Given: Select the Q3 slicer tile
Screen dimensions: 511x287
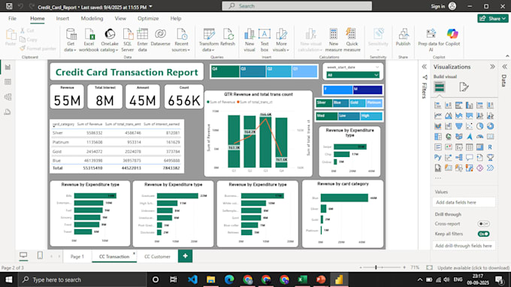Looking at the screenshot, I should (x=252, y=71).
